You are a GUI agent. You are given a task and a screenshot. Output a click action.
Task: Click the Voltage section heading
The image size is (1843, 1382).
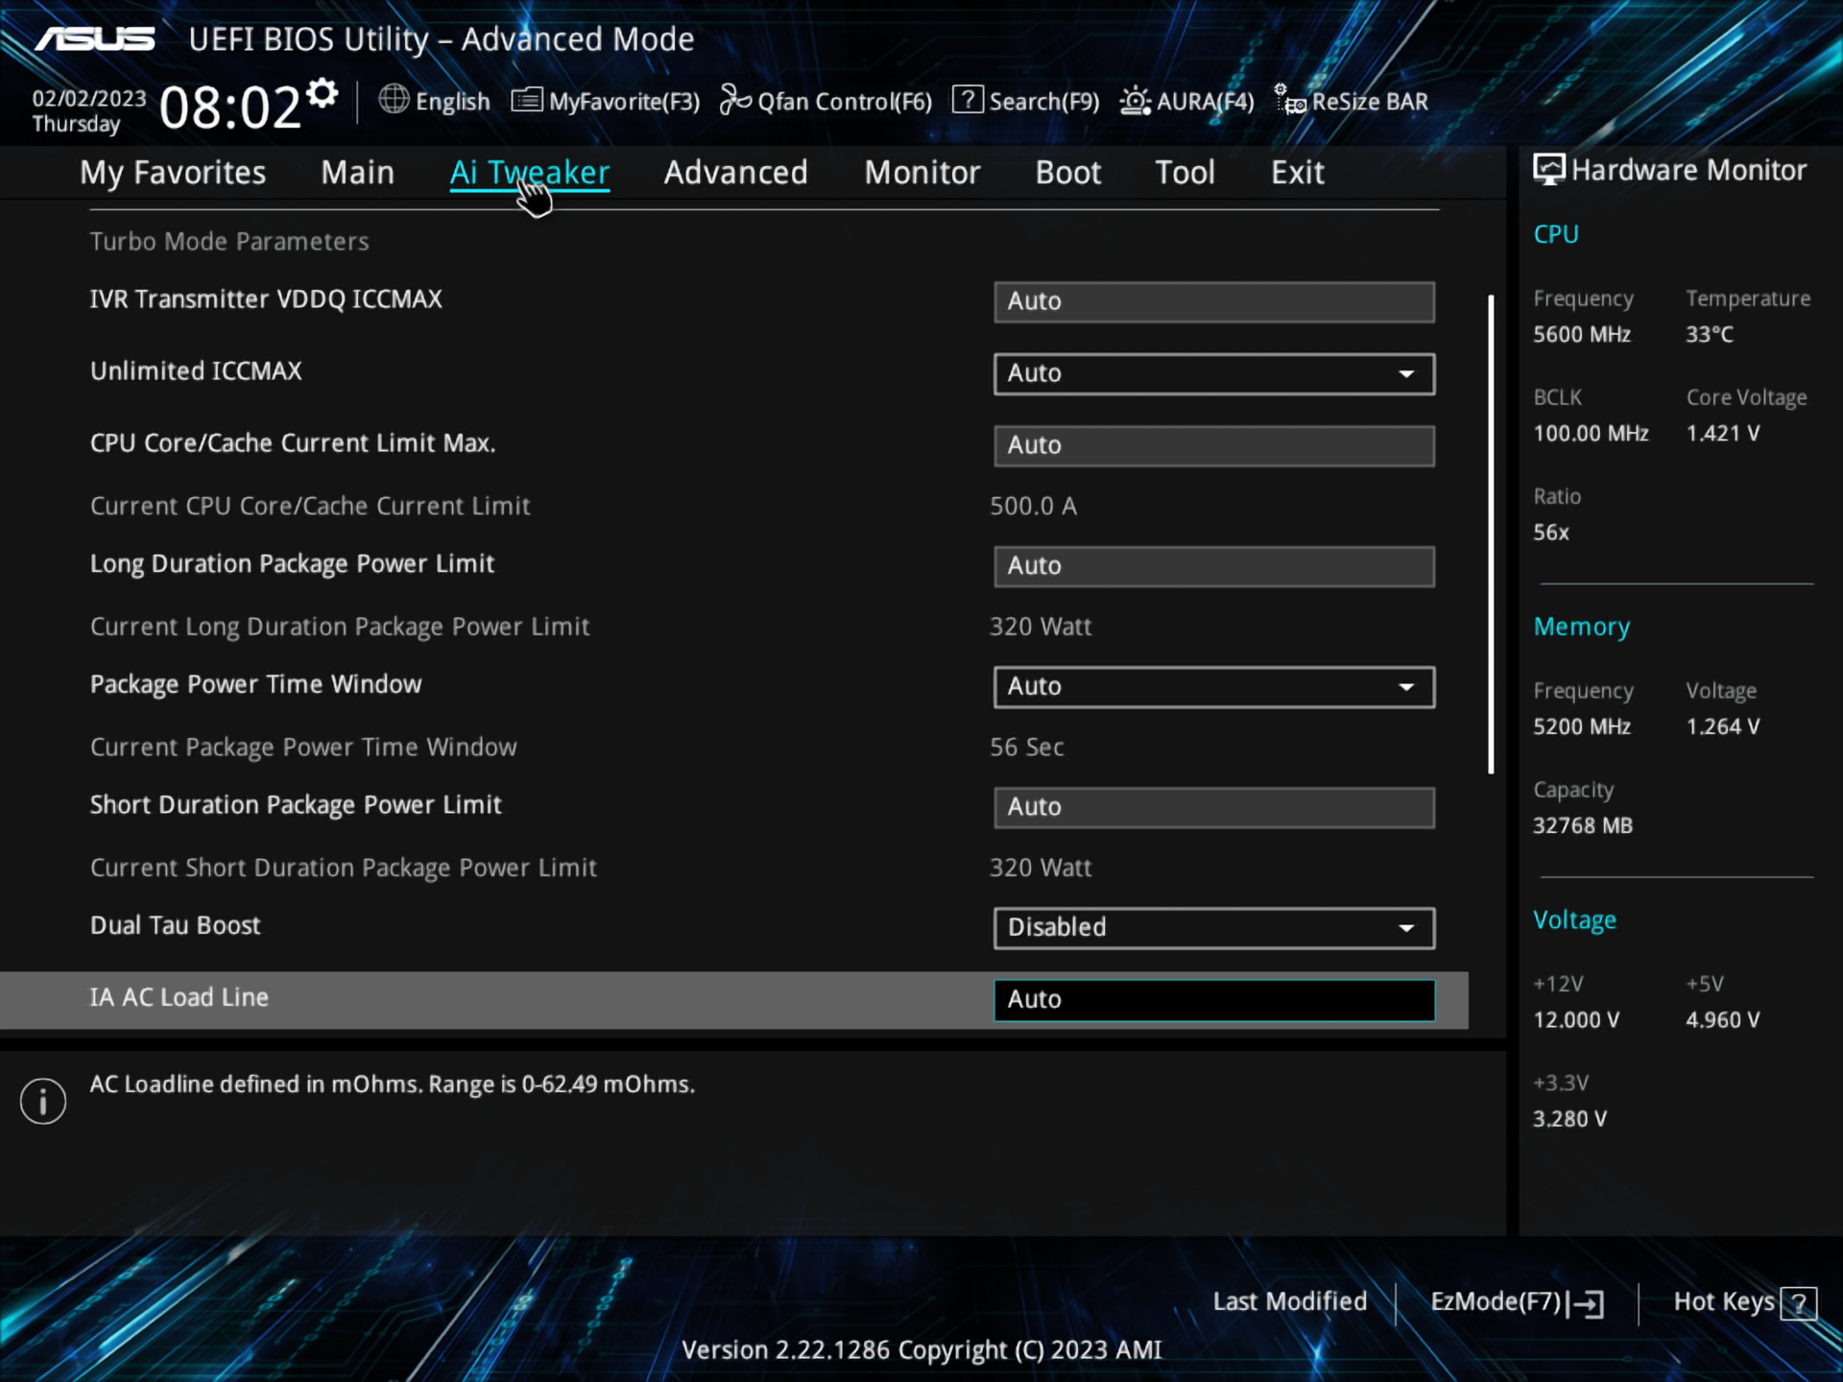point(1575,919)
